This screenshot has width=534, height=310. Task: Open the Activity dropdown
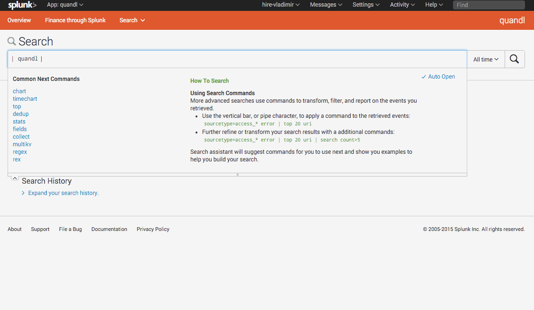pyautogui.click(x=402, y=5)
